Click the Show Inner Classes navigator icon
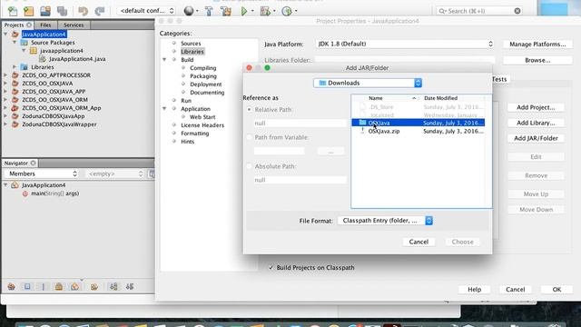The width and height of the screenshot is (581, 327). point(74,287)
